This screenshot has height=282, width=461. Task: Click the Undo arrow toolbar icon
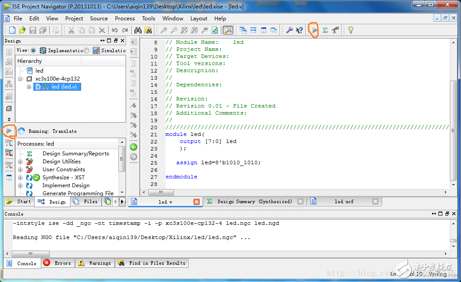click(x=114, y=30)
